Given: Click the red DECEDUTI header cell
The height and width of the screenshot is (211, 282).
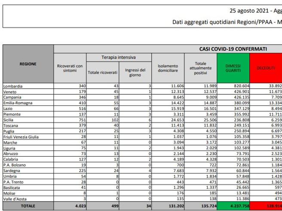Looking at the screenshot, I should pos(266,68).
